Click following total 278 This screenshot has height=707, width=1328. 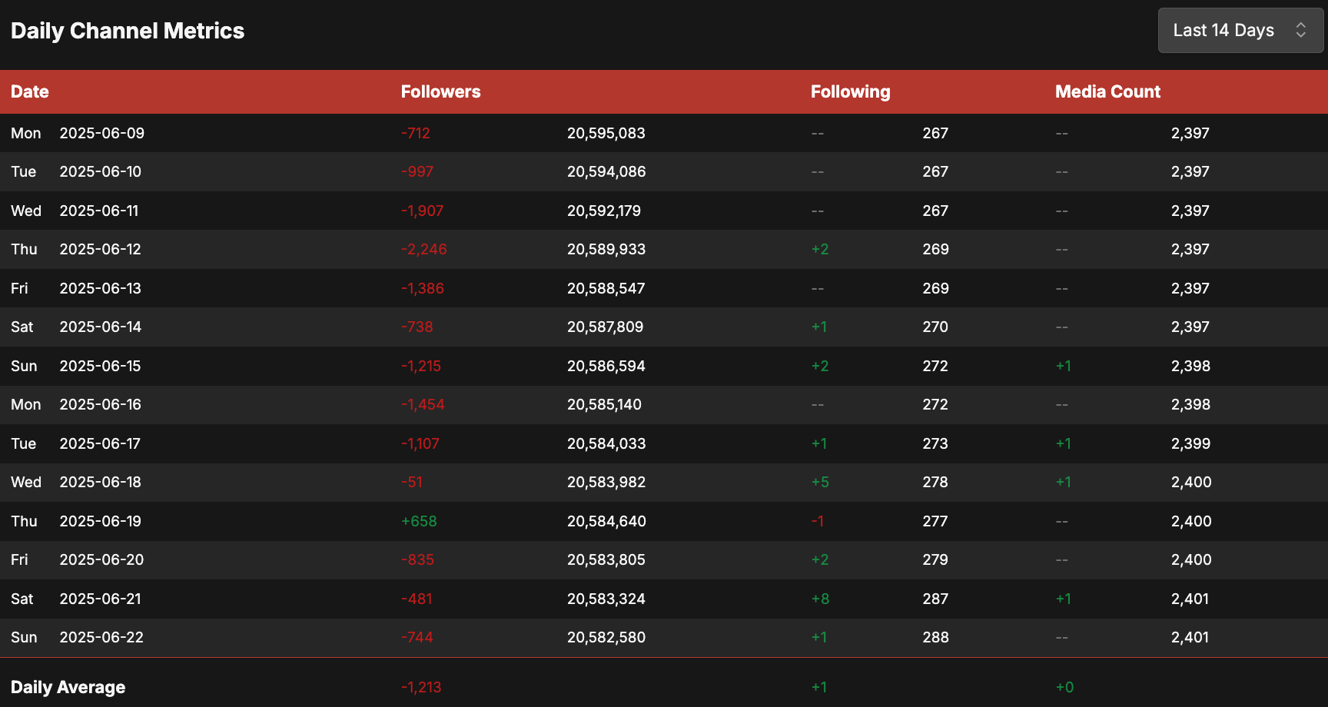click(x=935, y=483)
